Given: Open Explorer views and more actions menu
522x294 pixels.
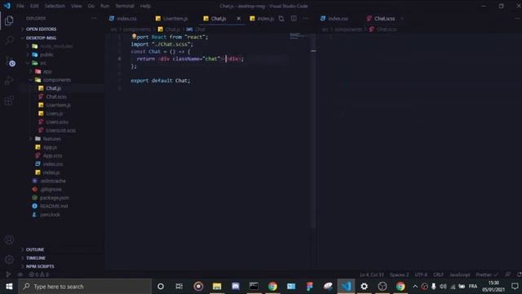Looking at the screenshot, I should 94,18.
